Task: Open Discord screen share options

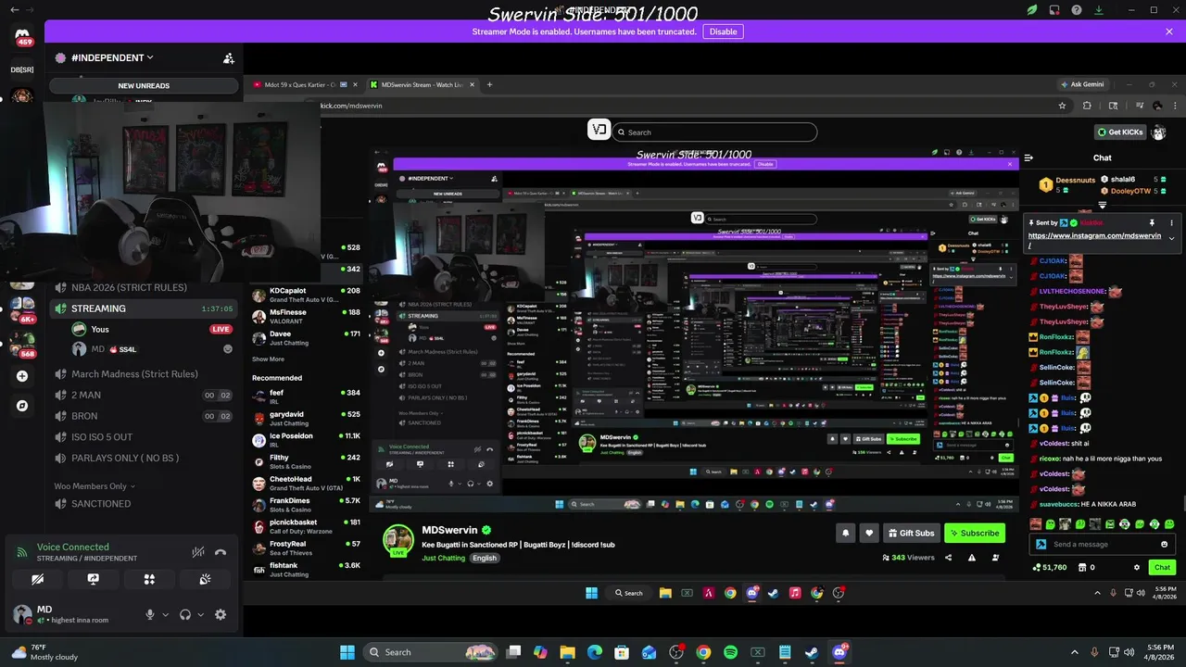Action: pyautogui.click(x=94, y=579)
